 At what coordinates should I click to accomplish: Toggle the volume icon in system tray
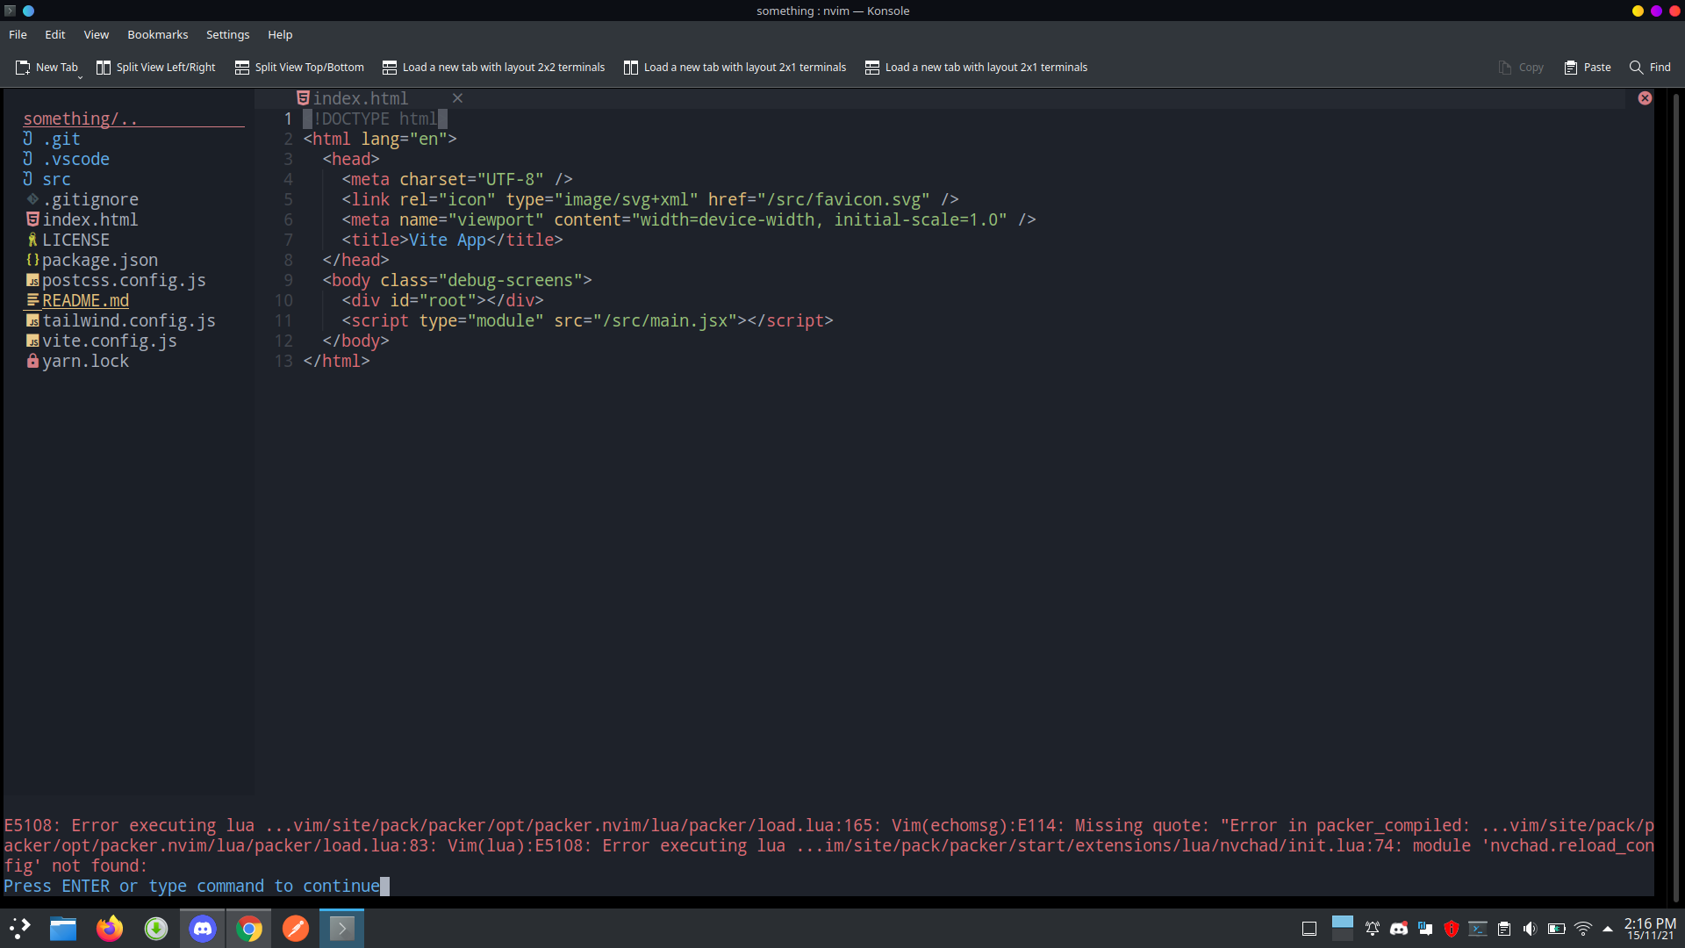(x=1531, y=929)
